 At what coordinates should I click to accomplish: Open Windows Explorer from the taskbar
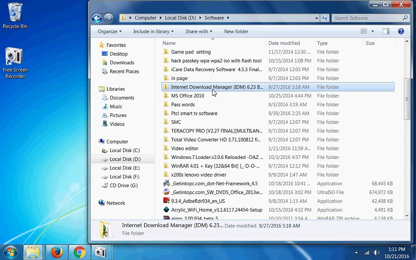click(x=33, y=252)
